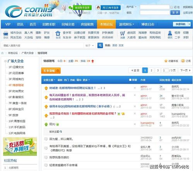This screenshot has width=193, height=171.
Task: Click image attachment icon on 金币竞拍 thread
Action: coord(119,114)
